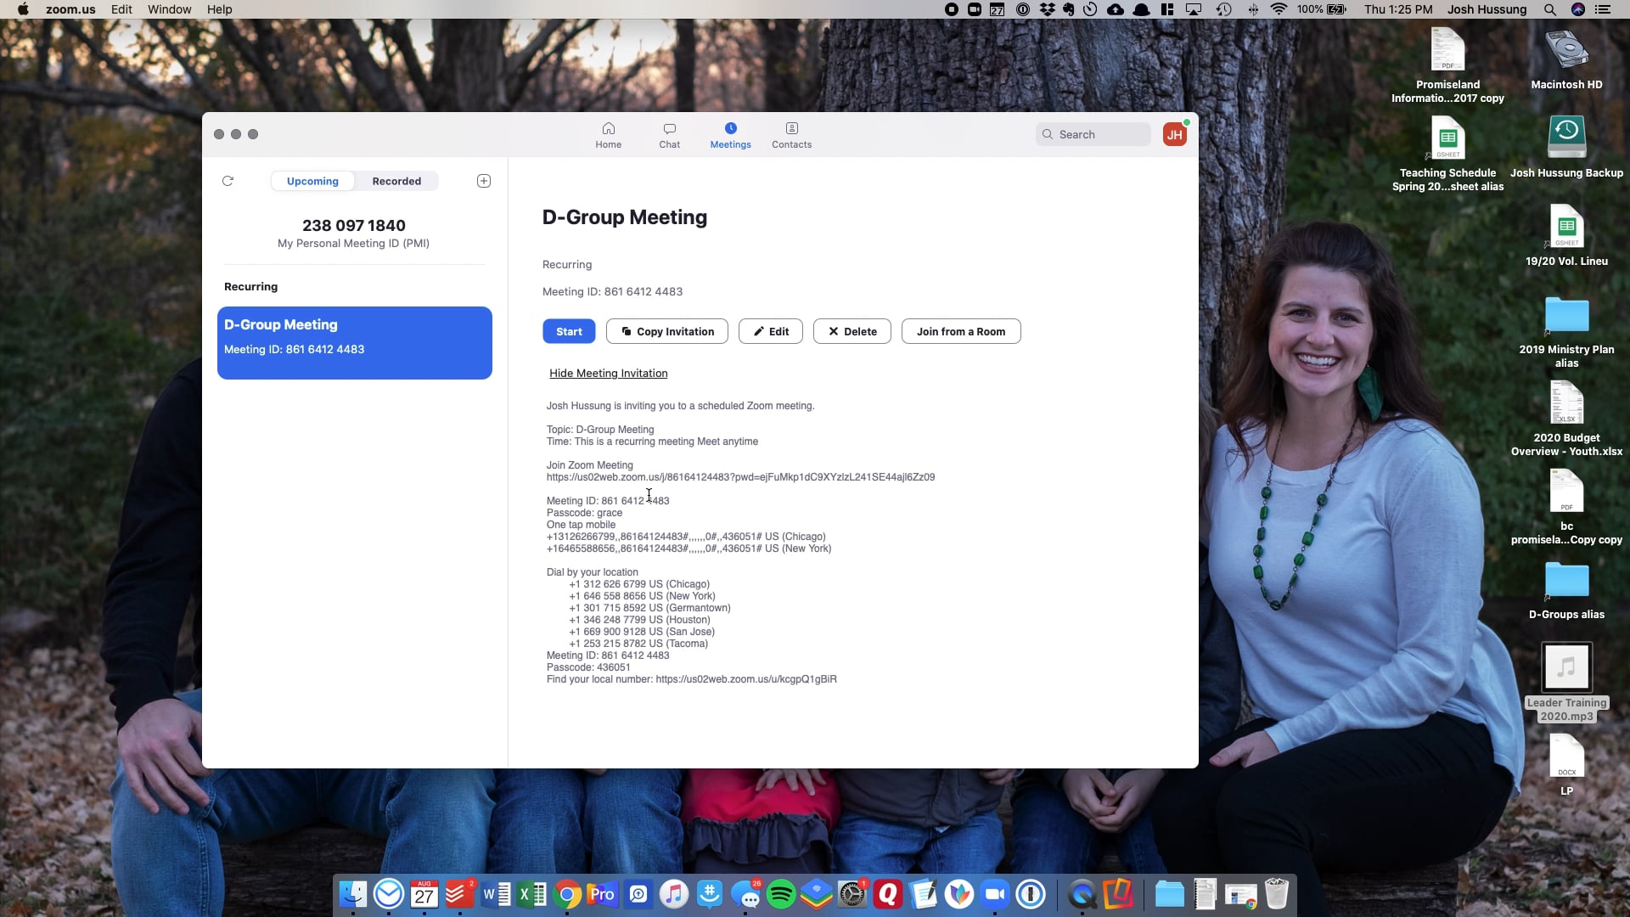The height and width of the screenshot is (917, 1630).
Task: Open Google Chrome from the Dock
Action: point(567,894)
